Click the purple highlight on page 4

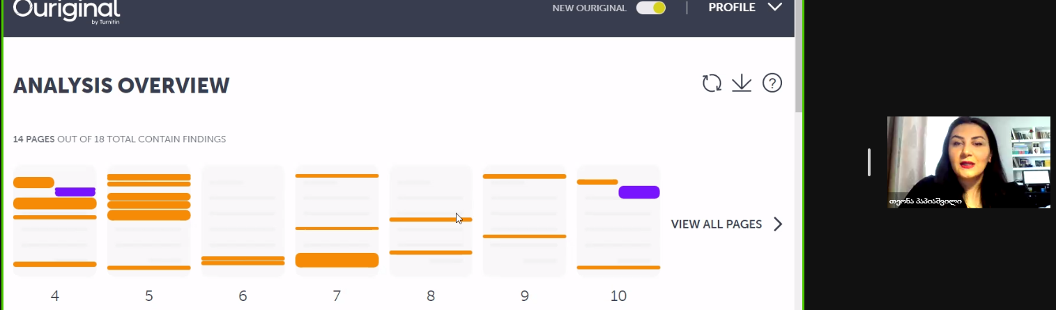coord(75,192)
